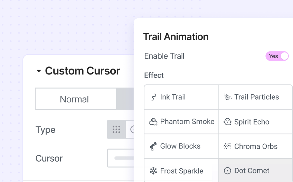Image resolution: width=293 pixels, height=182 pixels.
Task: Click the Glow Blocks icon
Action: pyautogui.click(x=153, y=146)
